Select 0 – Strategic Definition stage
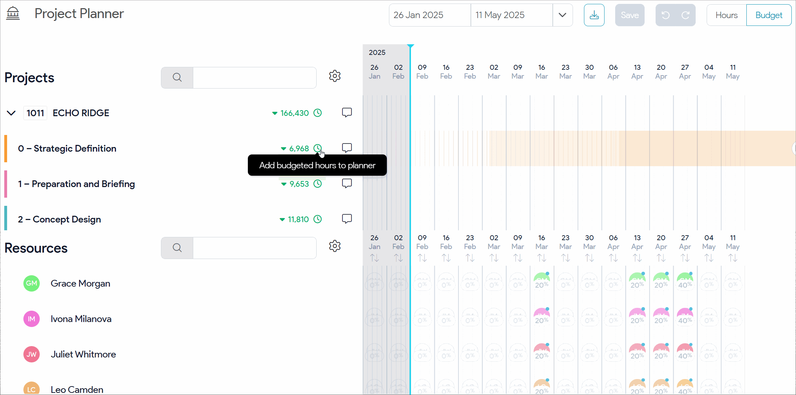Image resolution: width=796 pixels, height=395 pixels. pos(67,148)
